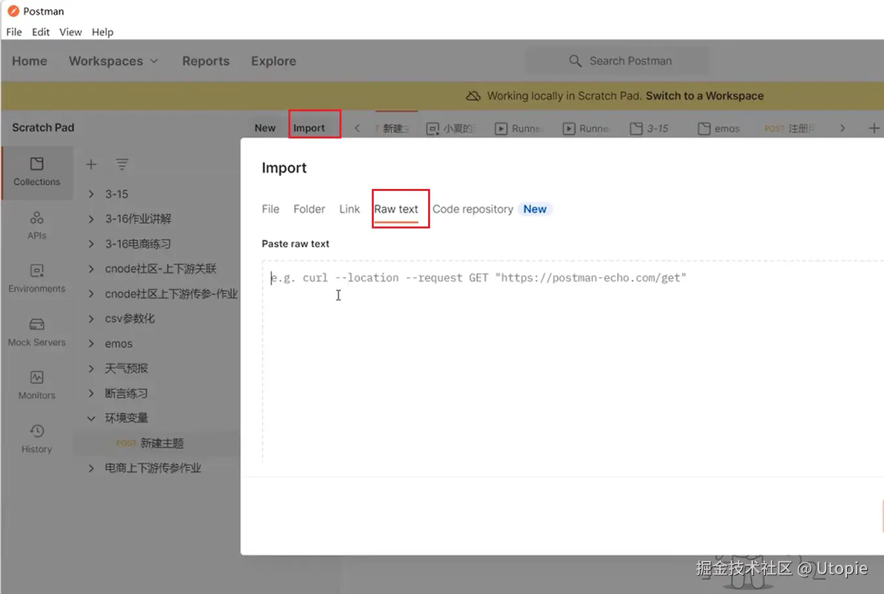Open the Edit menu
The image size is (884, 594).
41,32
